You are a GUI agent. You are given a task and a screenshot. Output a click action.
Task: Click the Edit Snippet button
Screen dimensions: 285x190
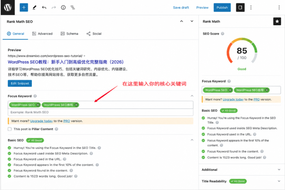click(20, 83)
